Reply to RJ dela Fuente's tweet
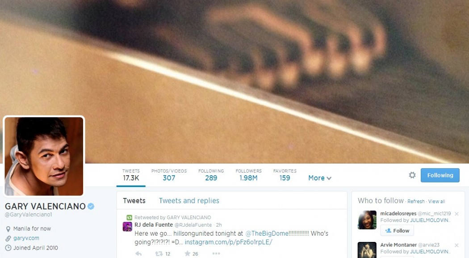Image resolution: width=469 pixels, height=258 pixels. pos(138,254)
